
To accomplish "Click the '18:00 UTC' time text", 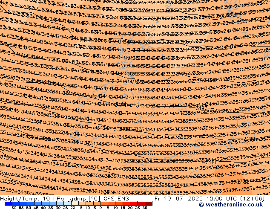I will pos(221,199).
